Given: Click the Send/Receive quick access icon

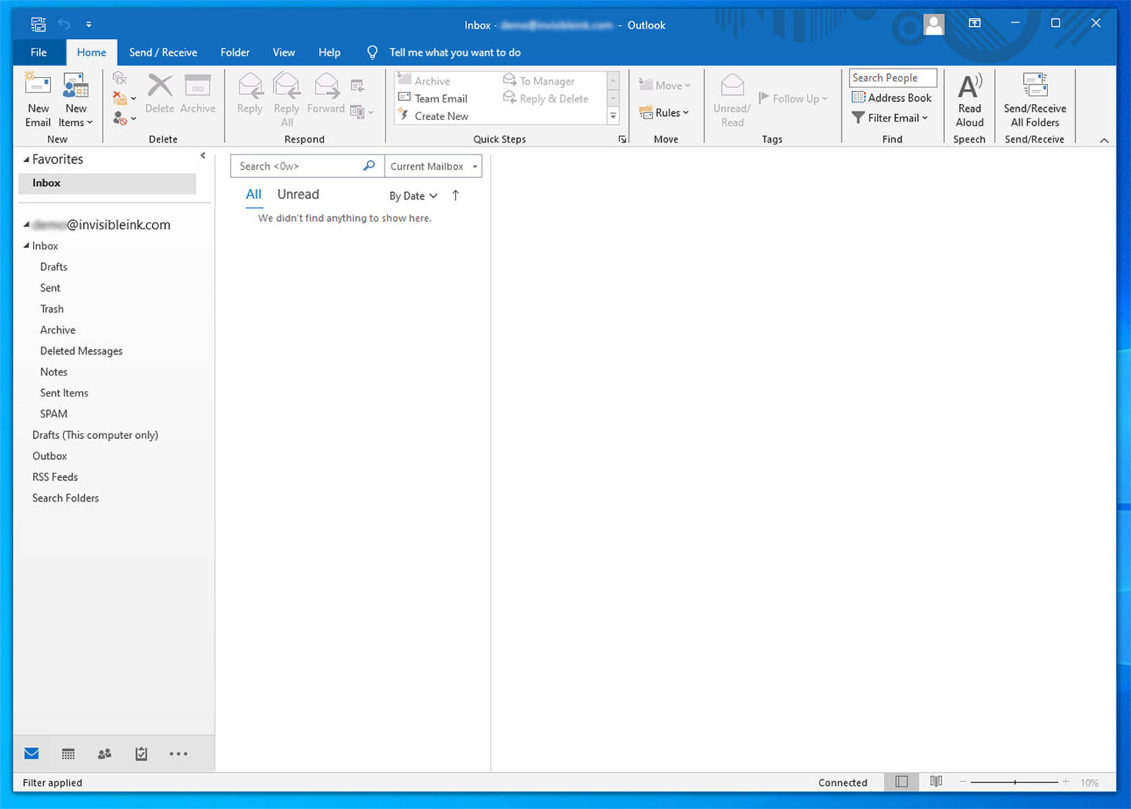Looking at the screenshot, I should 38,24.
